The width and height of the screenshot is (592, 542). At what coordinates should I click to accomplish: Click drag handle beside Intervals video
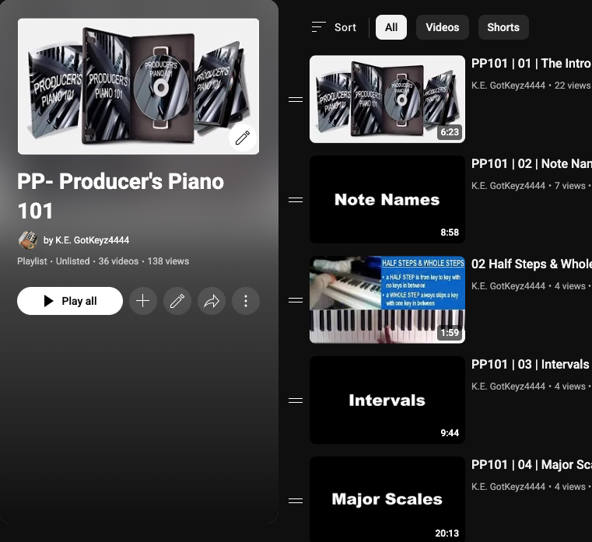[x=296, y=400]
